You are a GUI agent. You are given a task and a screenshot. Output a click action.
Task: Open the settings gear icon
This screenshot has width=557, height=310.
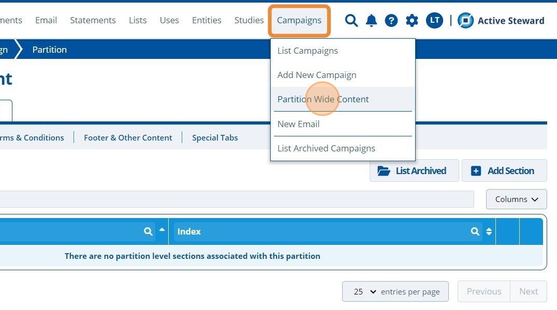pyautogui.click(x=412, y=21)
